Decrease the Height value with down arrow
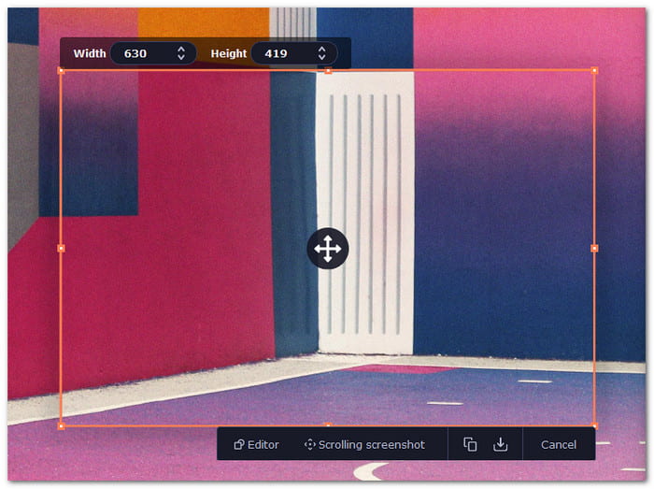 coord(321,57)
